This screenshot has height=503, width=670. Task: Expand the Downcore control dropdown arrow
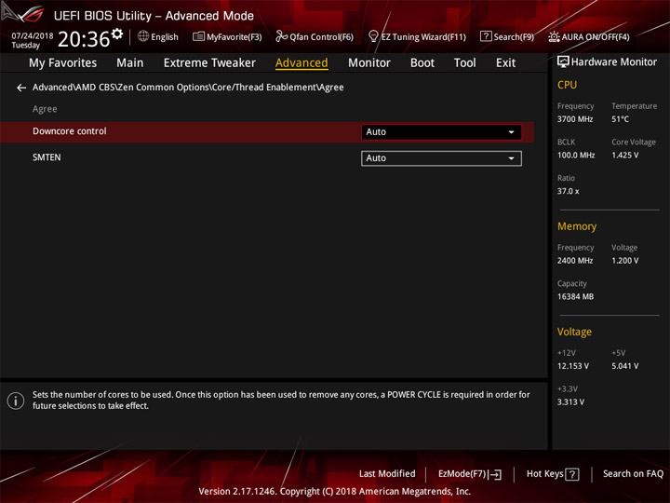(x=511, y=132)
